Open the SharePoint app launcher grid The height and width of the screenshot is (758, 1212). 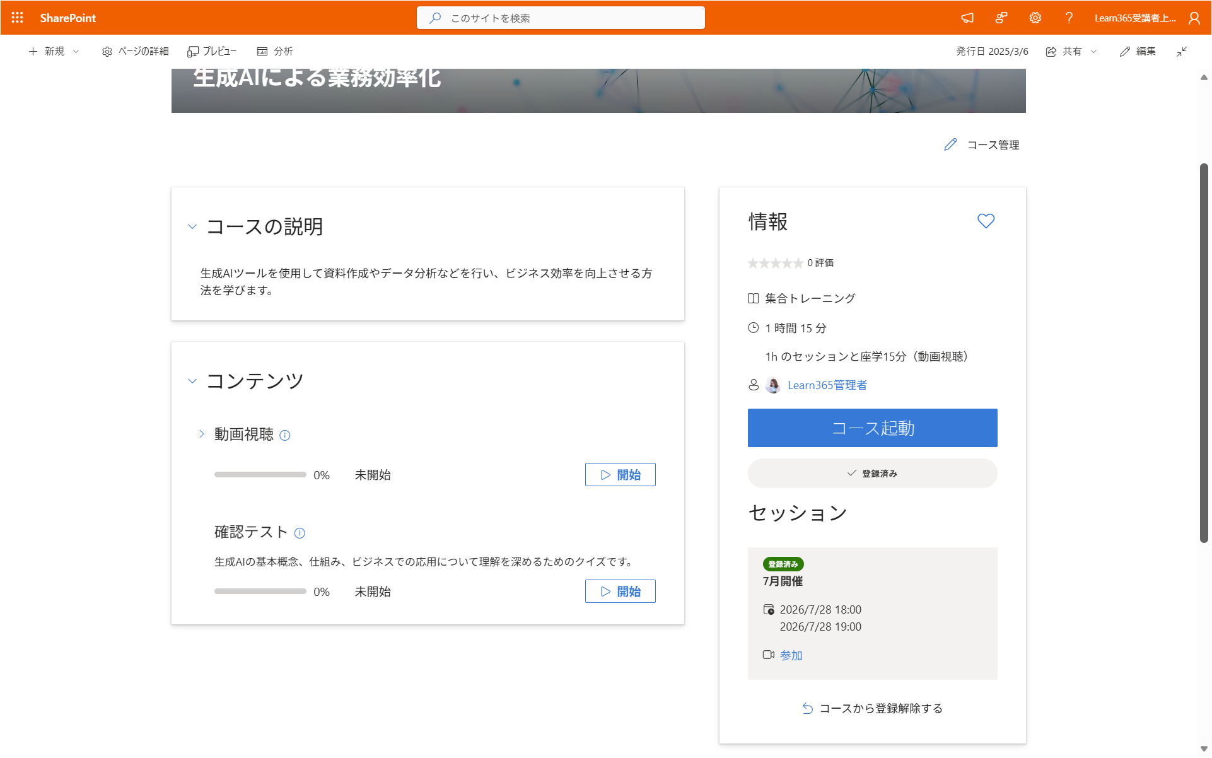point(17,18)
